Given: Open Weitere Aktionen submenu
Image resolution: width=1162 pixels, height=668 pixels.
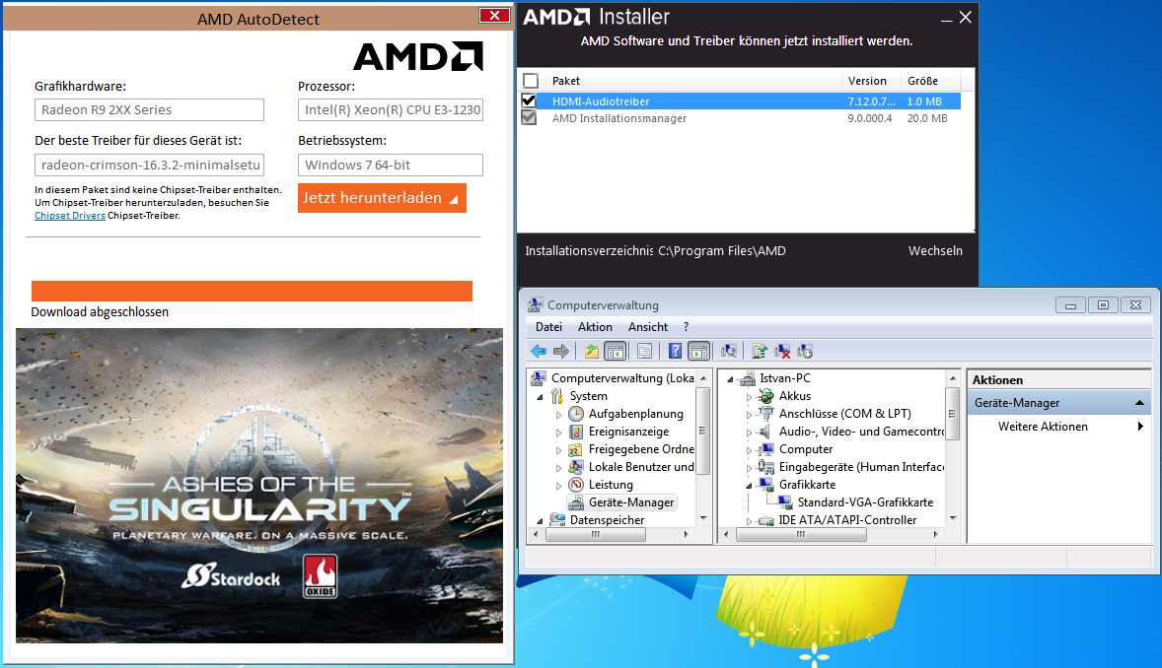Looking at the screenshot, I should coord(1059,427).
